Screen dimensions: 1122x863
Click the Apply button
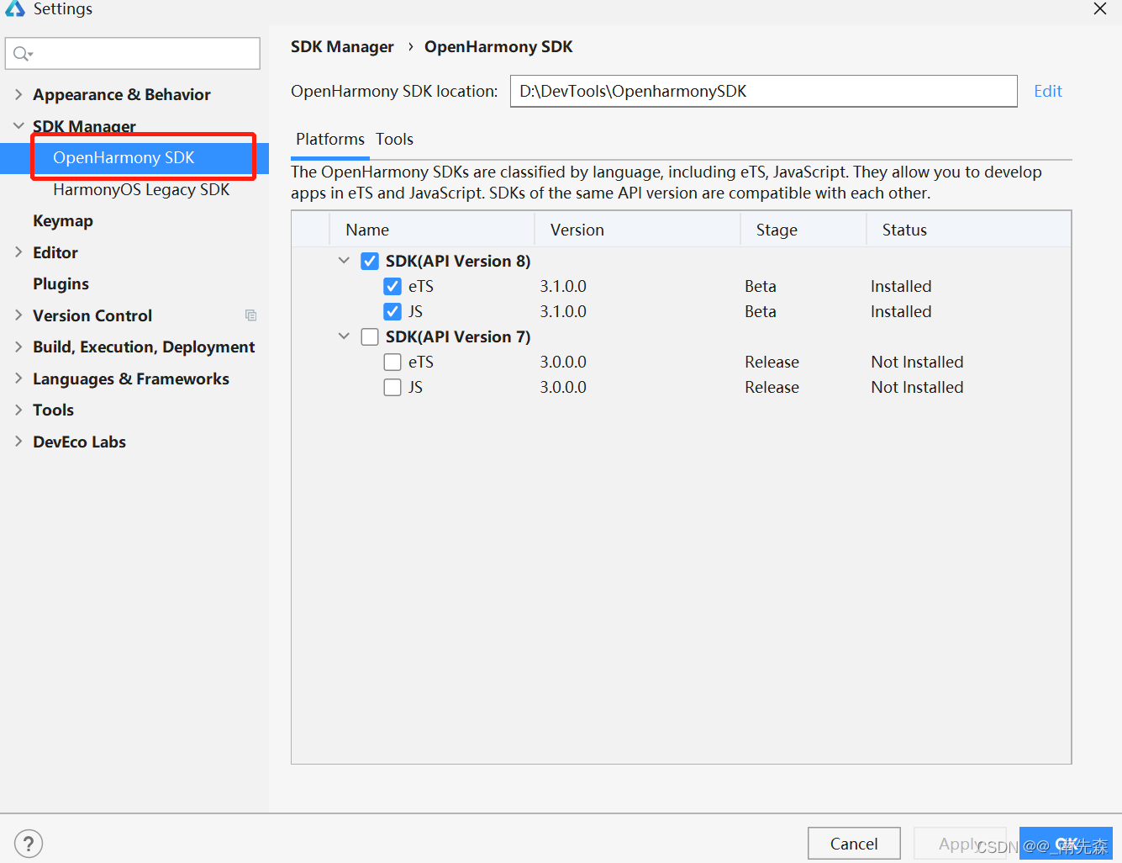pyautogui.click(x=959, y=844)
